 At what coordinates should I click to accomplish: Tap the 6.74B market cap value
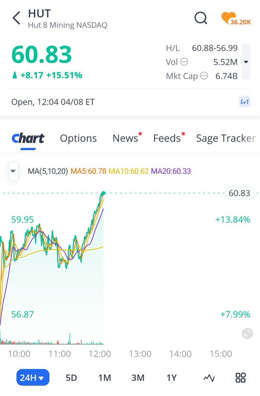(x=226, y=76)
